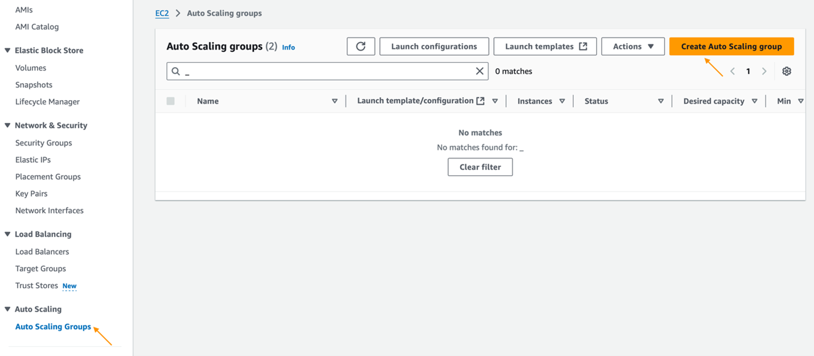
Task: Select all rows with header checkbox
Action: tap(170, 101)
